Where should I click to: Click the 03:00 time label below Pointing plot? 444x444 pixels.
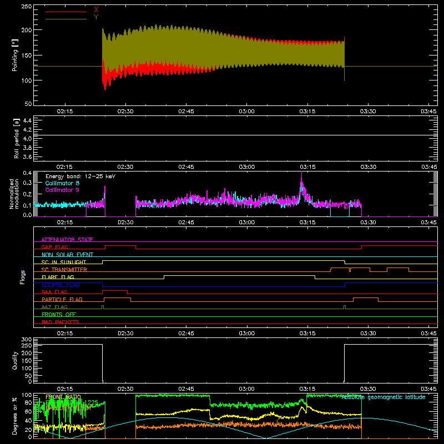coord(246,112)
